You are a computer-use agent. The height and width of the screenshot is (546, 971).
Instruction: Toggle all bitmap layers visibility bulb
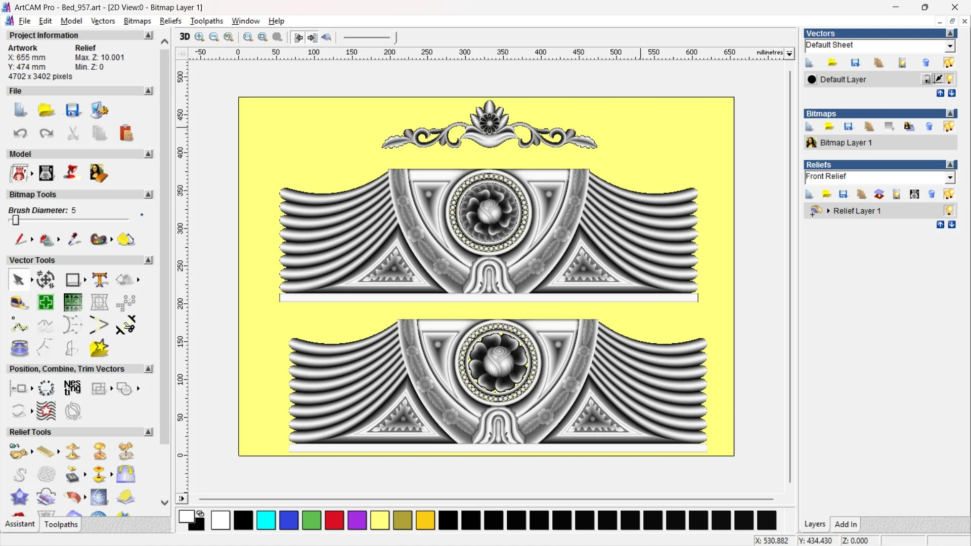949,126
